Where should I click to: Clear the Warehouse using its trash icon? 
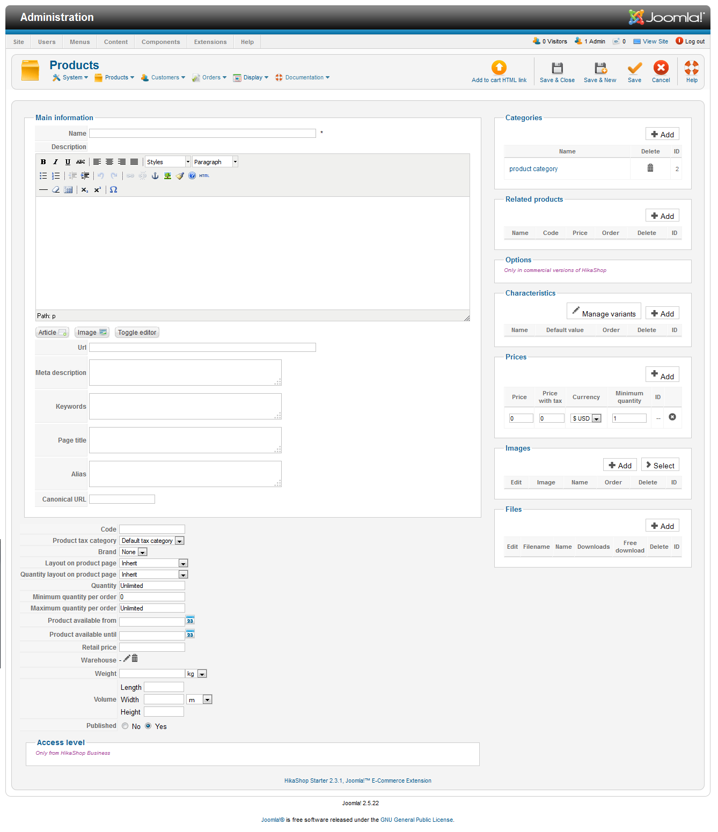pyautogui.click(x=135, y=658)
